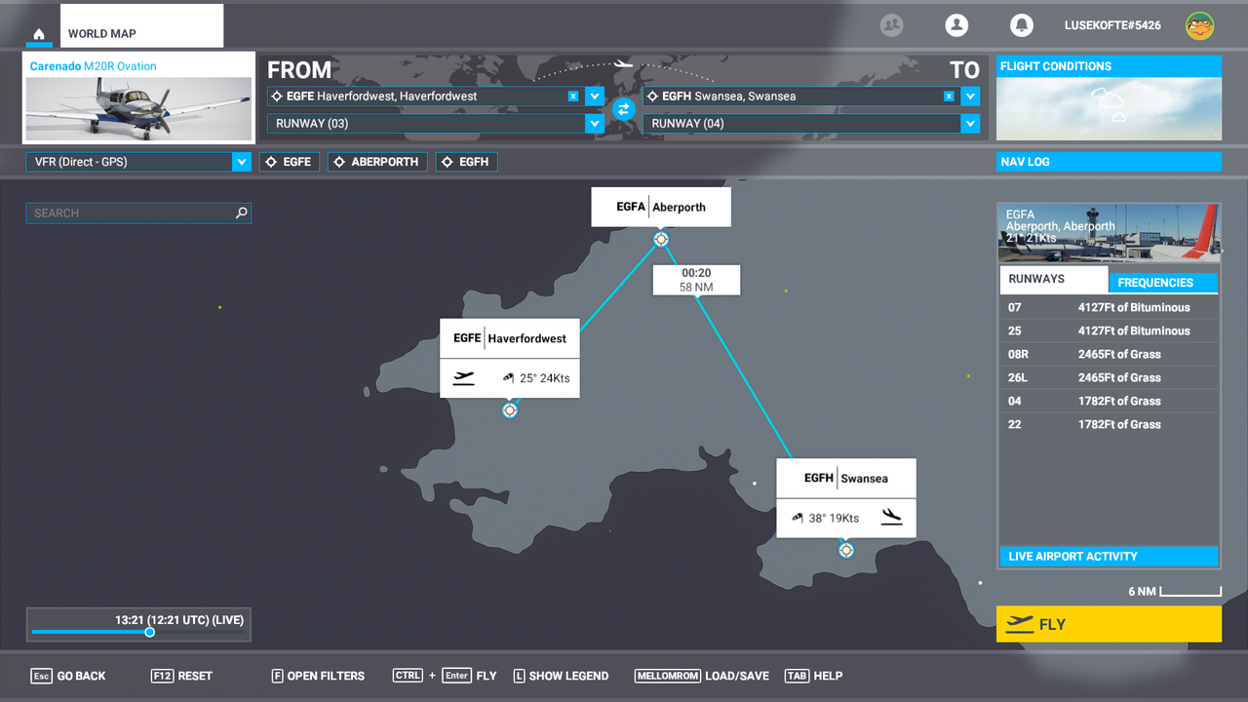Expand the arrival airport dropdown

970,97
